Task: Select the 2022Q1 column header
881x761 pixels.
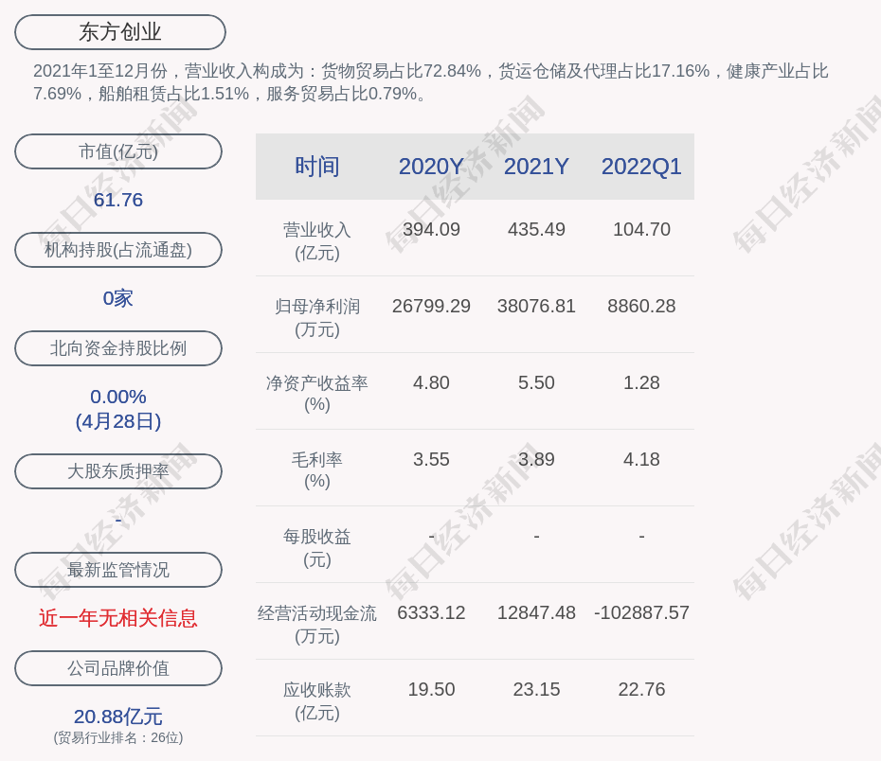Action: coord(641,167)
